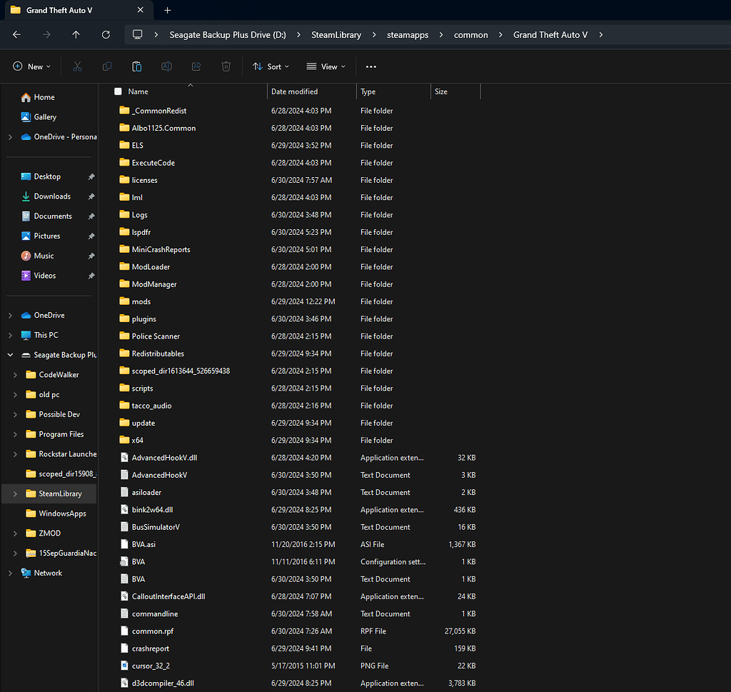The height and width of the screenshot is (692, 731).
Task: Click the Share icon in the command bar
Action: point(196,66)
